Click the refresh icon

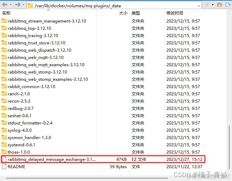tap(228, 5)
